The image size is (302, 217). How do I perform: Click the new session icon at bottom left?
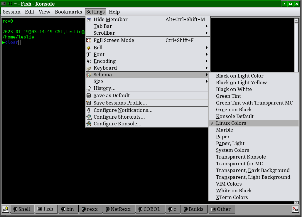(6, 209)
